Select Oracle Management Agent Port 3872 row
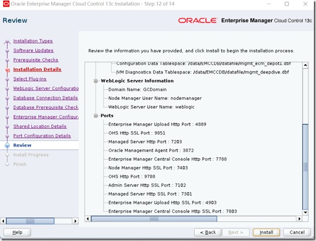 tap(151, 150)
